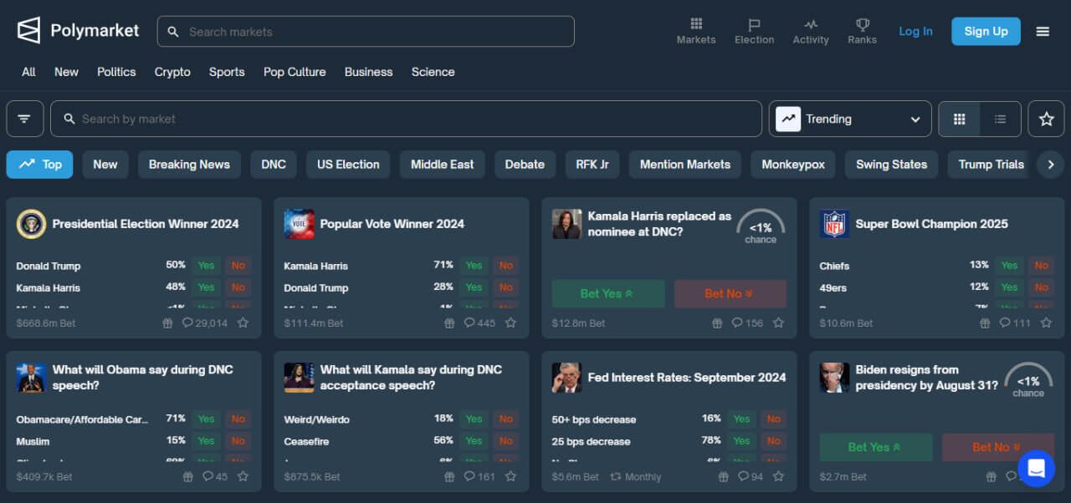This screenshot has width=1071, height=503.
Task: Select the Science category
Action: click(433, 72)
